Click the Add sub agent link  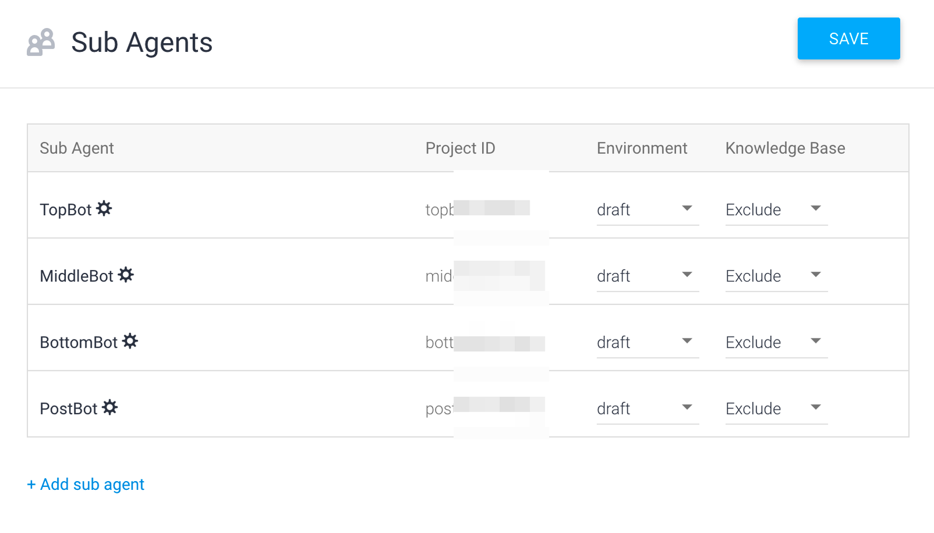tap(86, 485)
